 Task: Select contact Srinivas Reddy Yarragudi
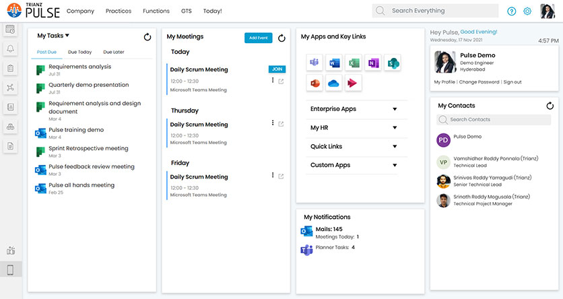pyautogui.click(x=492, y=177)
